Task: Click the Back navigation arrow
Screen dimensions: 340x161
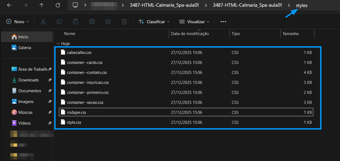Action: pyautogui.click(x=9, y=5)
